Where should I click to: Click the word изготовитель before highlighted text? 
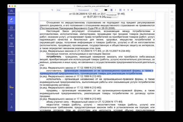coord(54,71)
